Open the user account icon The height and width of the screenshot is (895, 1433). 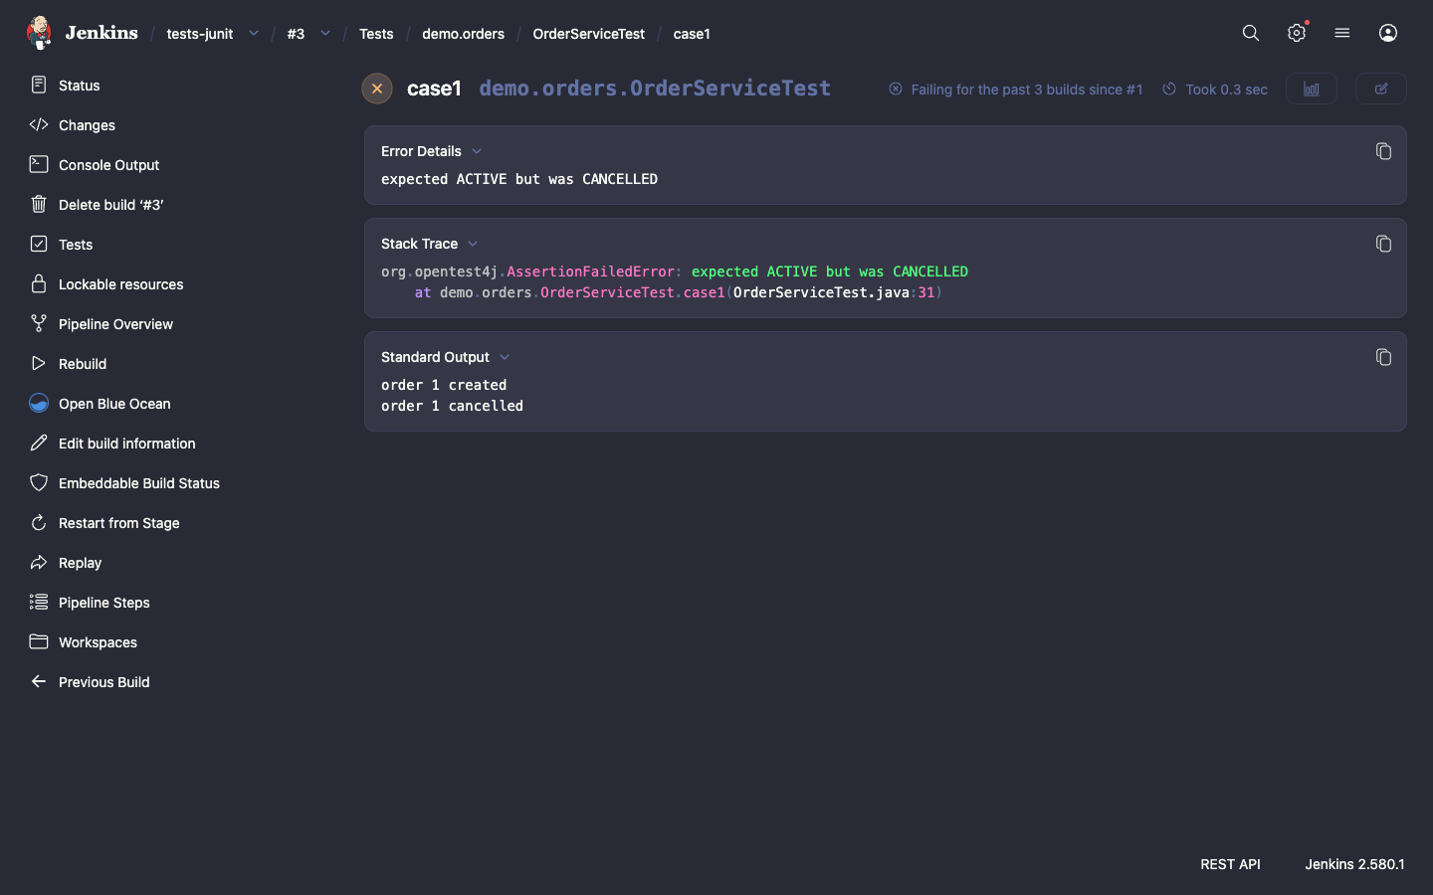[1388, 33]
